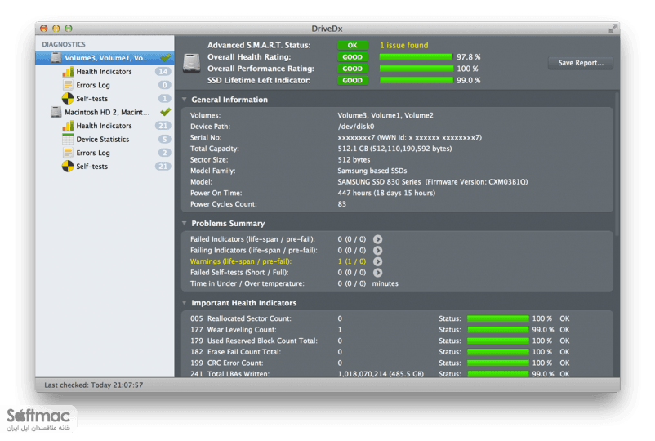Image resolution: width=655 pixels, height=441 pixels.
Task: Click the 5 badge beside Device Statistics
Action: 165,139
